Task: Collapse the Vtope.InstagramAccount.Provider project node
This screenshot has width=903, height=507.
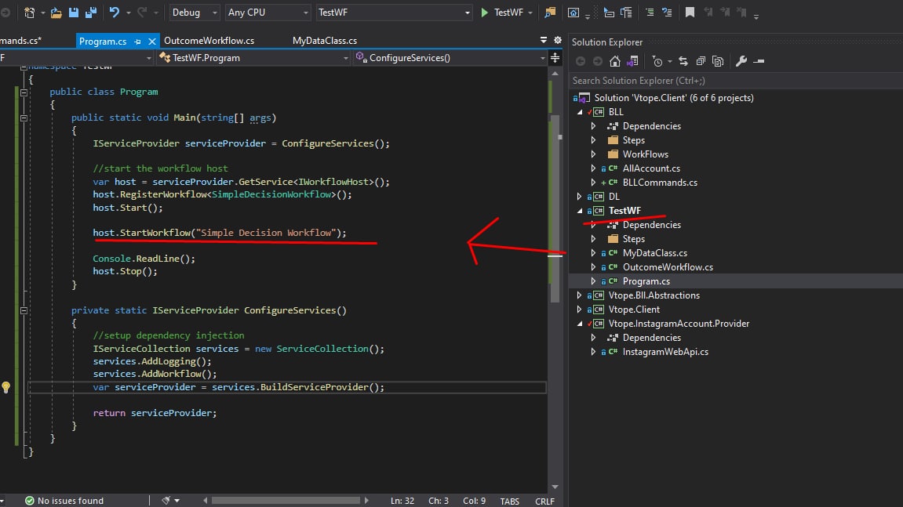Action: pyautogui.click(x=580, y=324)
